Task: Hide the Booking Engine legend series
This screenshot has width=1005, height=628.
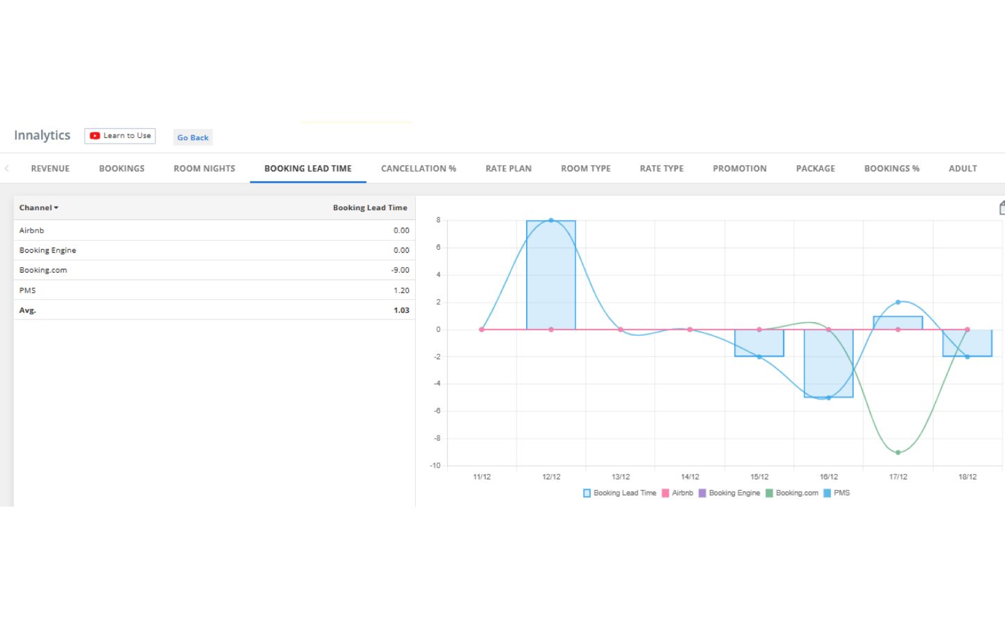Action: [x=729, y=493]
